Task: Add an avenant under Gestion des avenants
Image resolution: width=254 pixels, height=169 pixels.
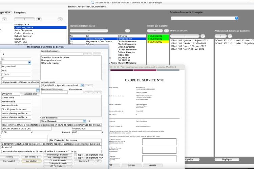Action: coord(155,30)
